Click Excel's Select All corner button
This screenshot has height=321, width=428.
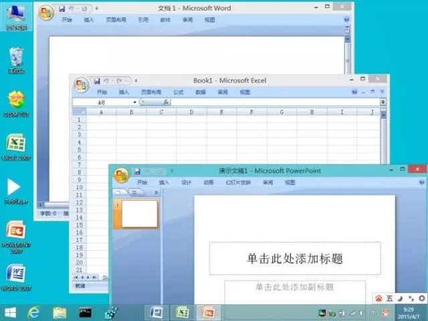click(80, 112)
